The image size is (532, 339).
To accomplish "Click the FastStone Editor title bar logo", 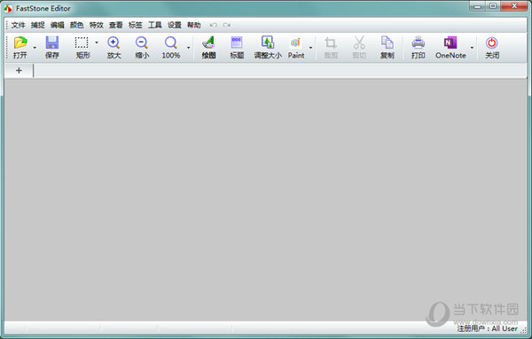I will [8, 8].
